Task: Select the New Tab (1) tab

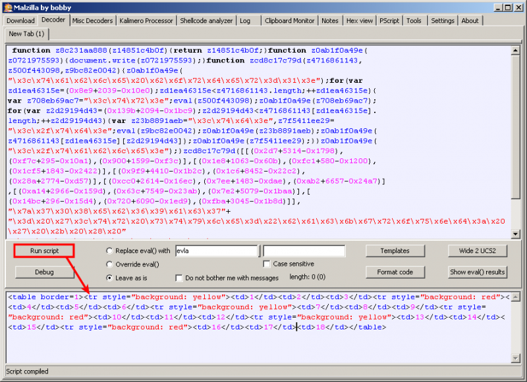Action: 26,34
